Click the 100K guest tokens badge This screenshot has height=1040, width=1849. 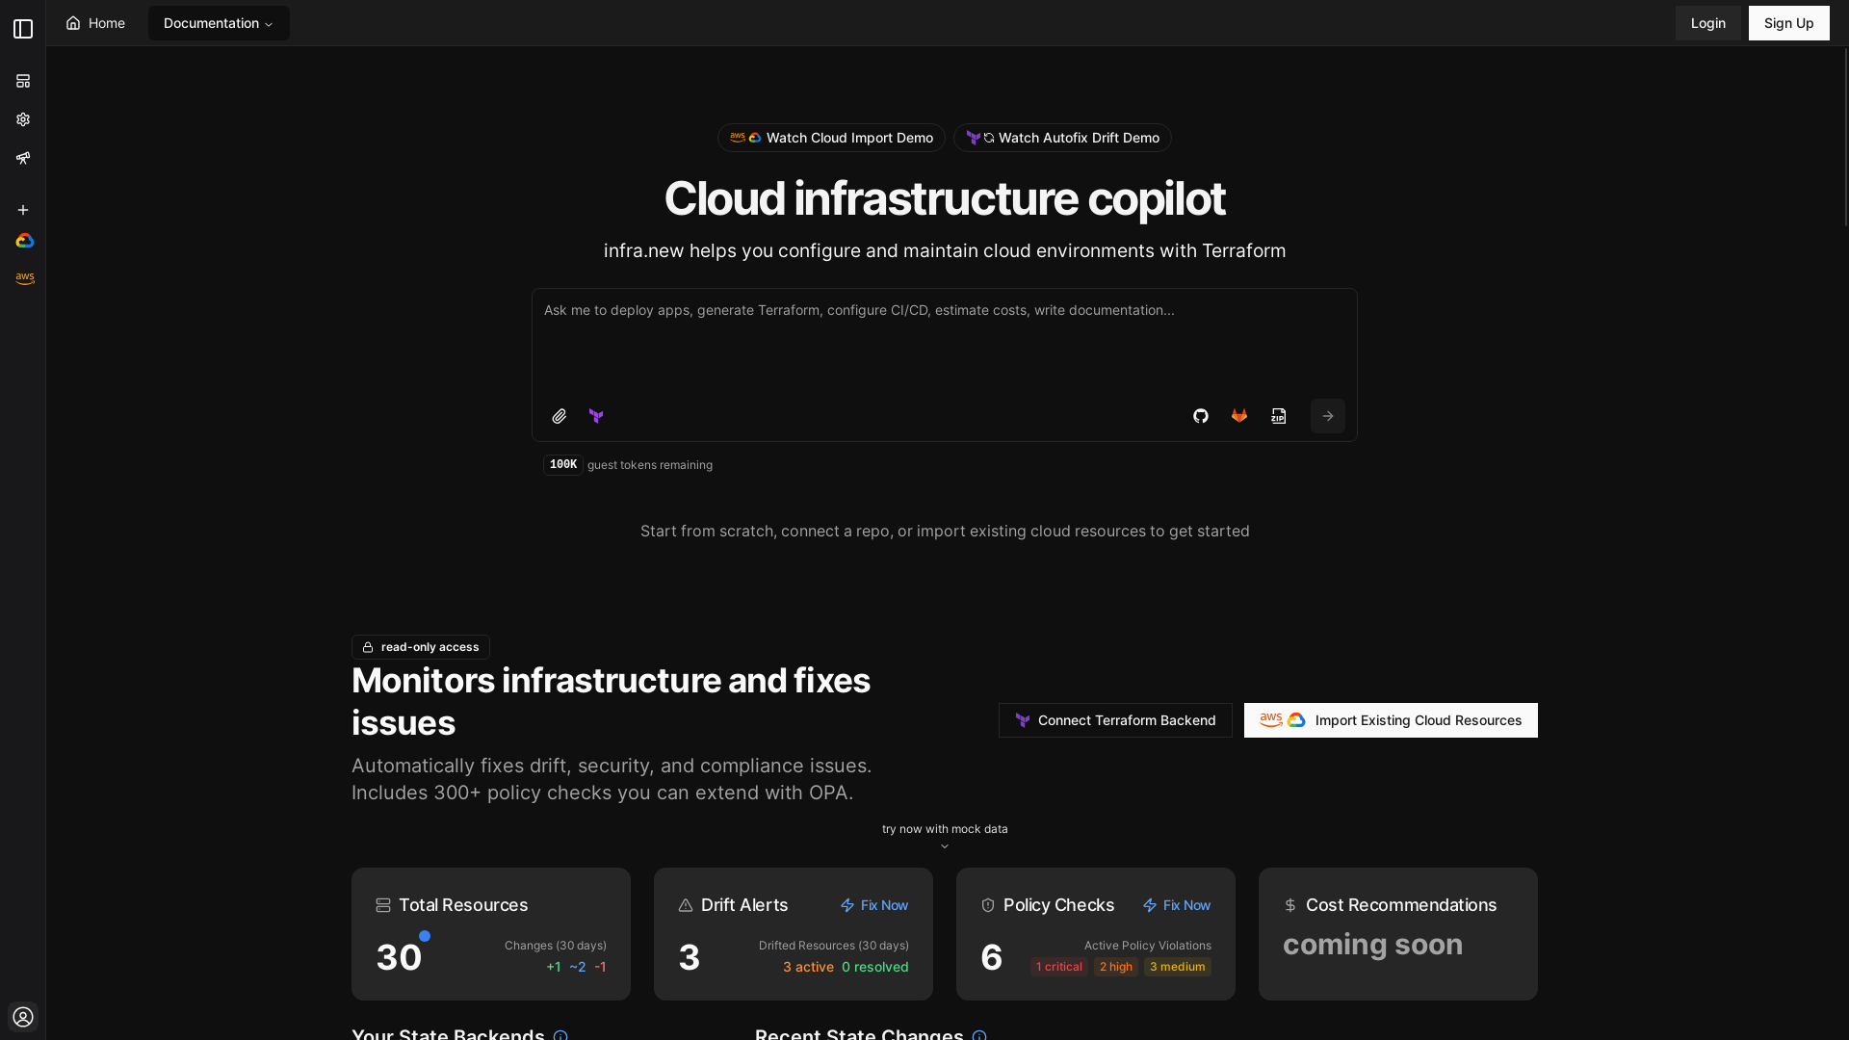click(563, 465)
